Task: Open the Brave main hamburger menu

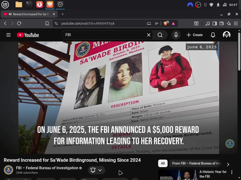Action: point(236,23)
